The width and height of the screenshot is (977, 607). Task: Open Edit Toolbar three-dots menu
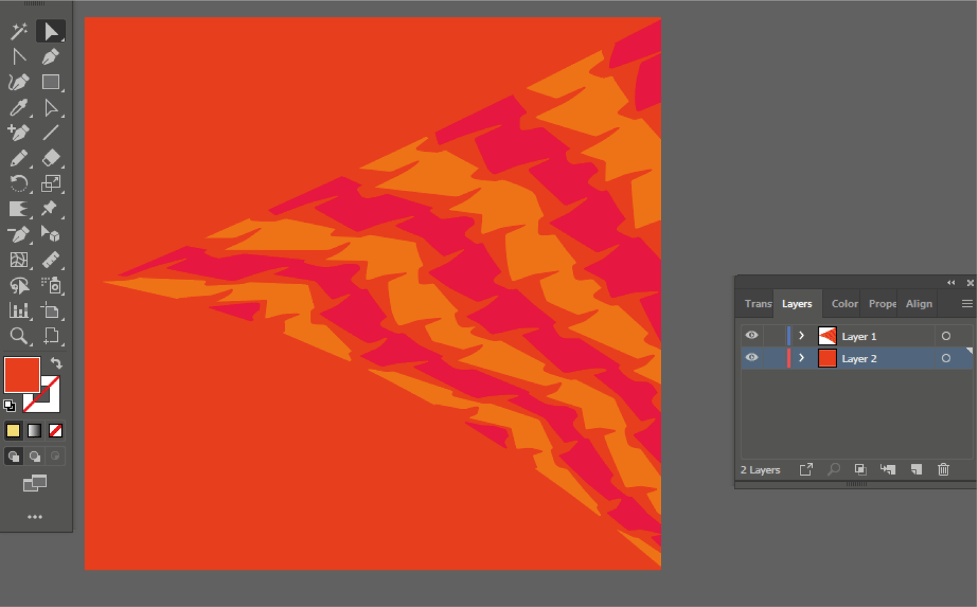35,516
